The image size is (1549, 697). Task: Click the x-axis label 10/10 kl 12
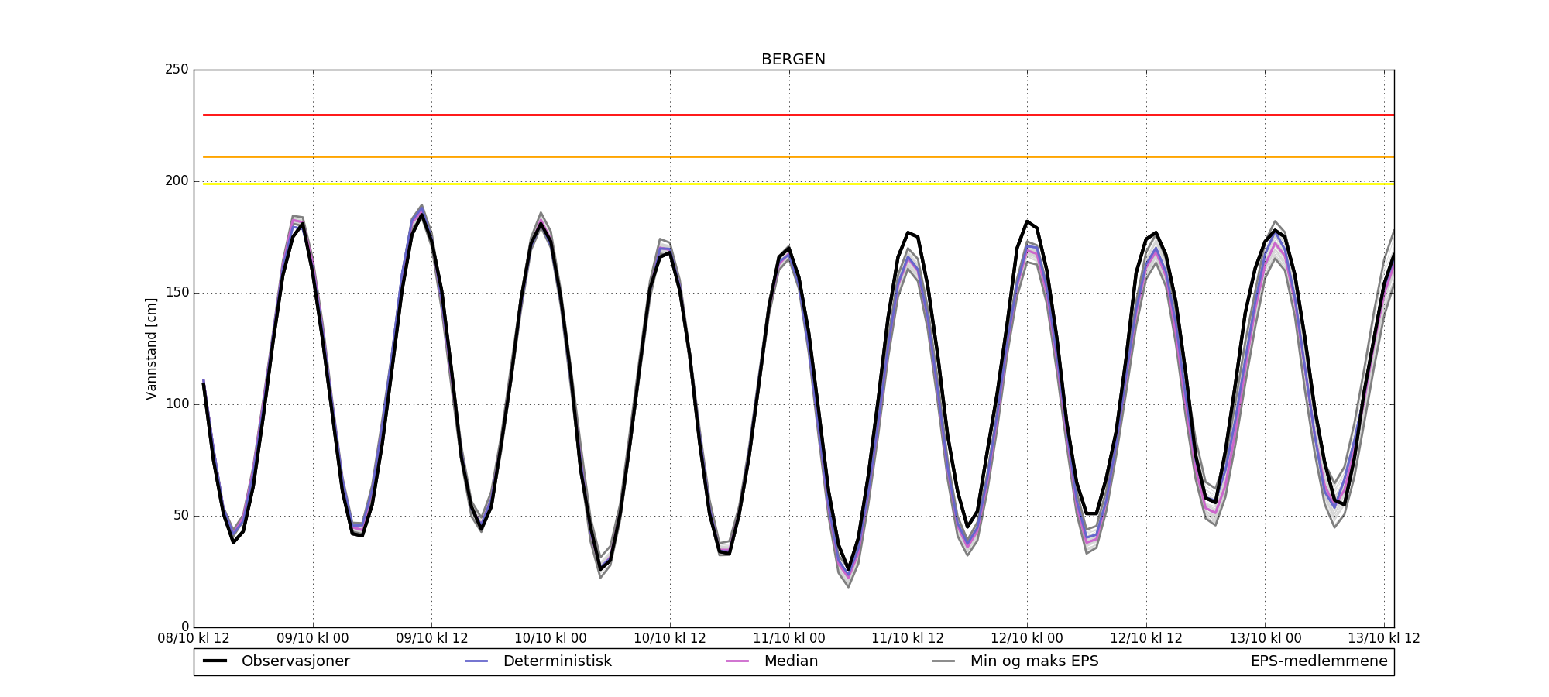pyautogui.click(x=670, y=639)
